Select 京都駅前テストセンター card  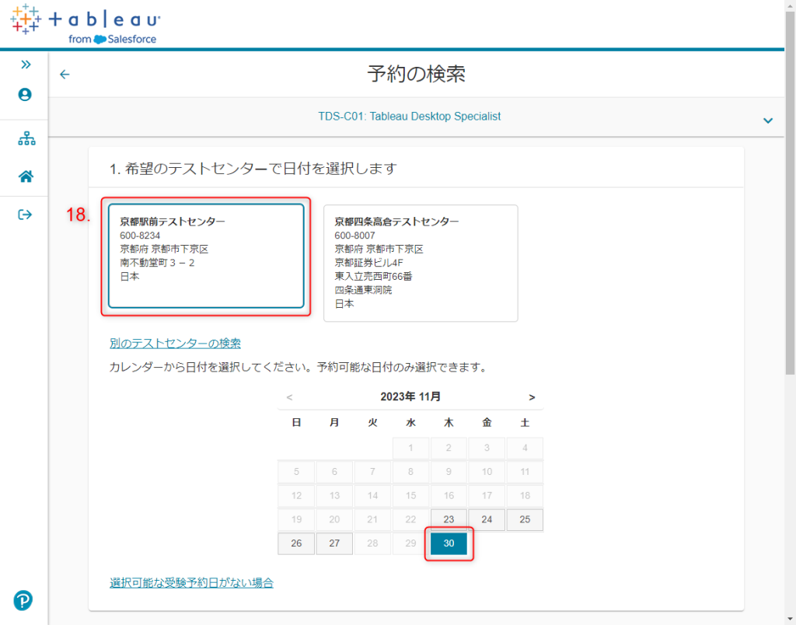click(206, 257)
